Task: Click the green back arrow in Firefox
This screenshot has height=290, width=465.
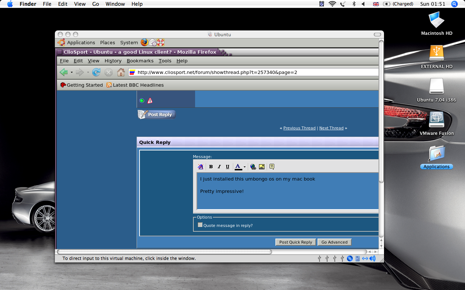Action: (64, 72)
